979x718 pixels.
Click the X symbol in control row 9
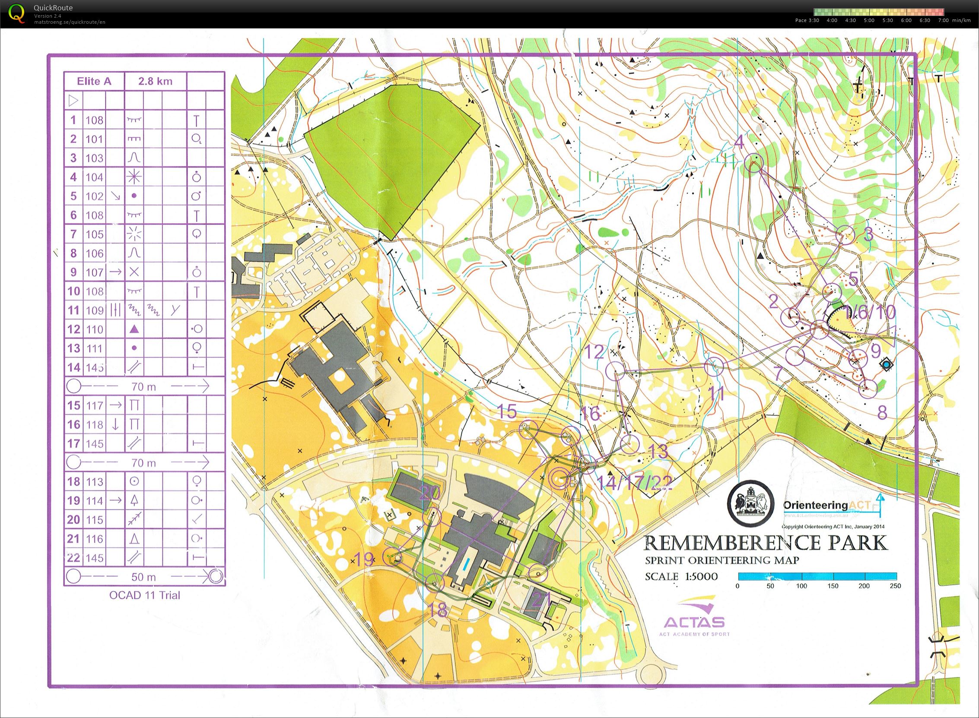(x=134, y=272)
